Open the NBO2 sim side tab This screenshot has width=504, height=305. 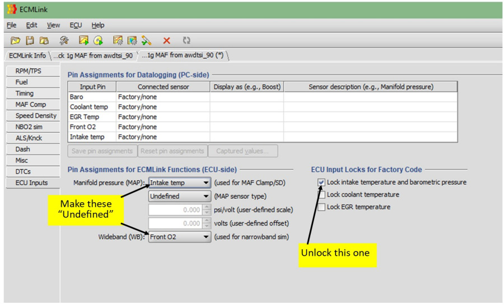click(33, 127)
